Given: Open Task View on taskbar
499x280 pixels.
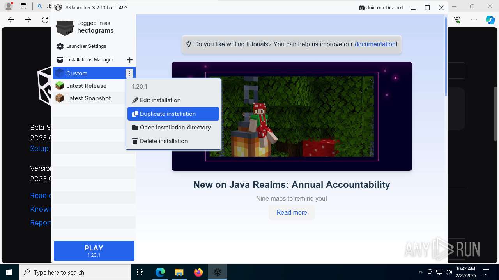Looking at the screenshot, I should point(140,272).
